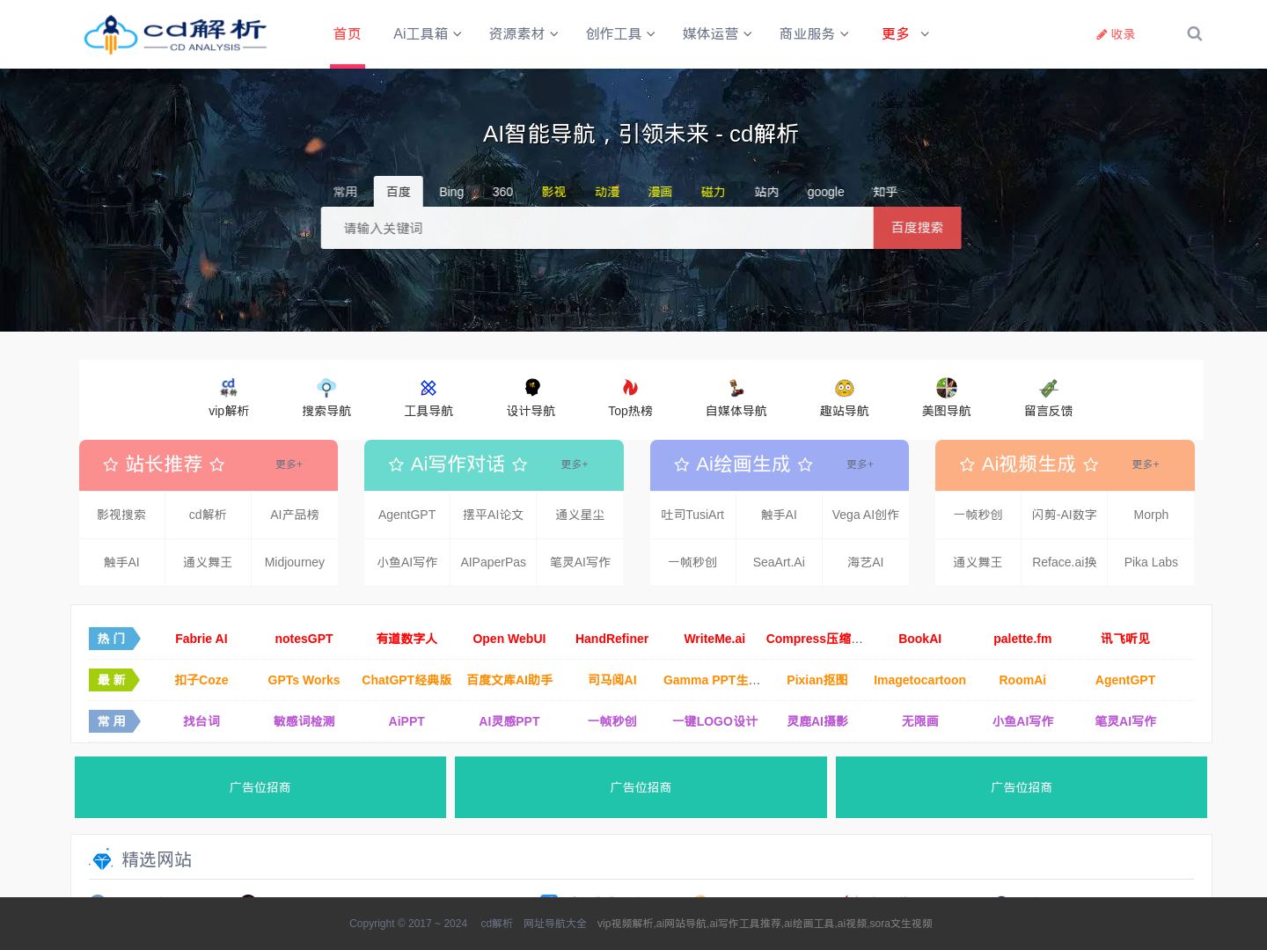Expand the 更多 dropdown in navbar
The width and height of the screenshot is (1267, 950).
(905, 33)
